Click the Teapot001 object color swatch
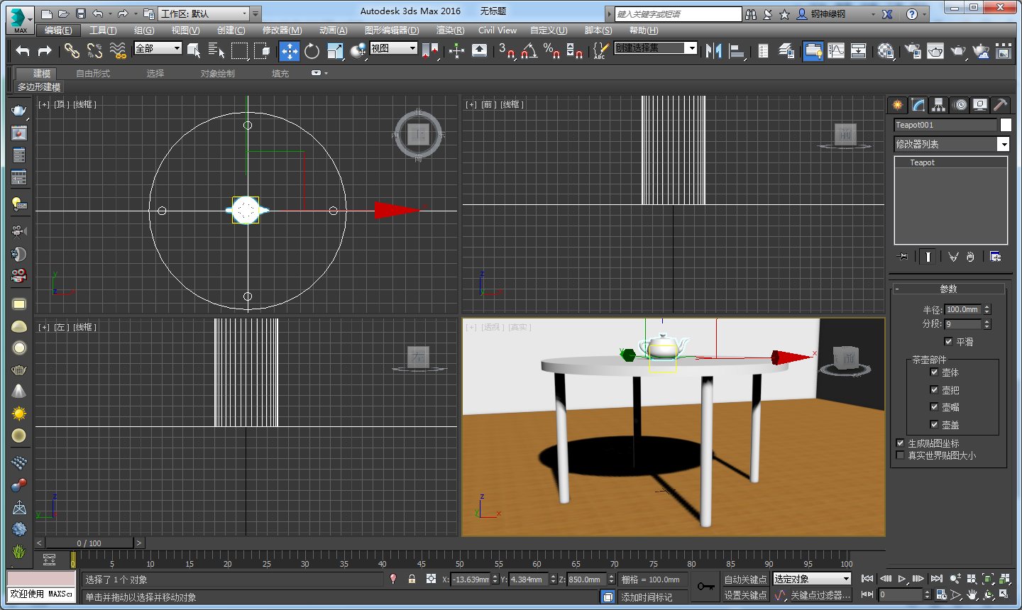The width and height of the screenshot is (1022, 610). point(1006,125)
